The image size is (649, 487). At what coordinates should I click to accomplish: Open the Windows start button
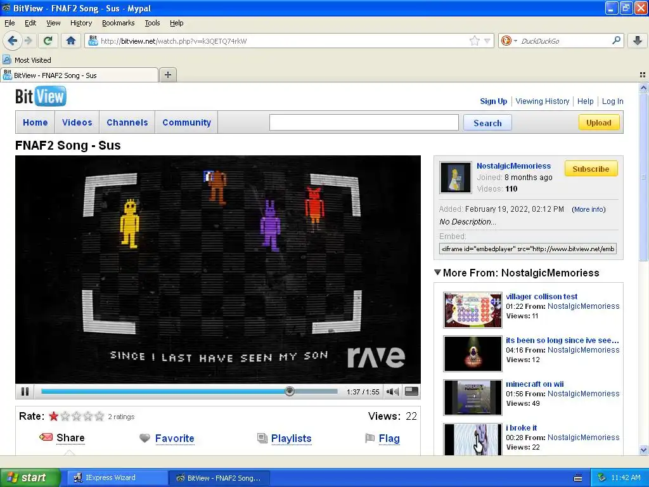point(30,477)
